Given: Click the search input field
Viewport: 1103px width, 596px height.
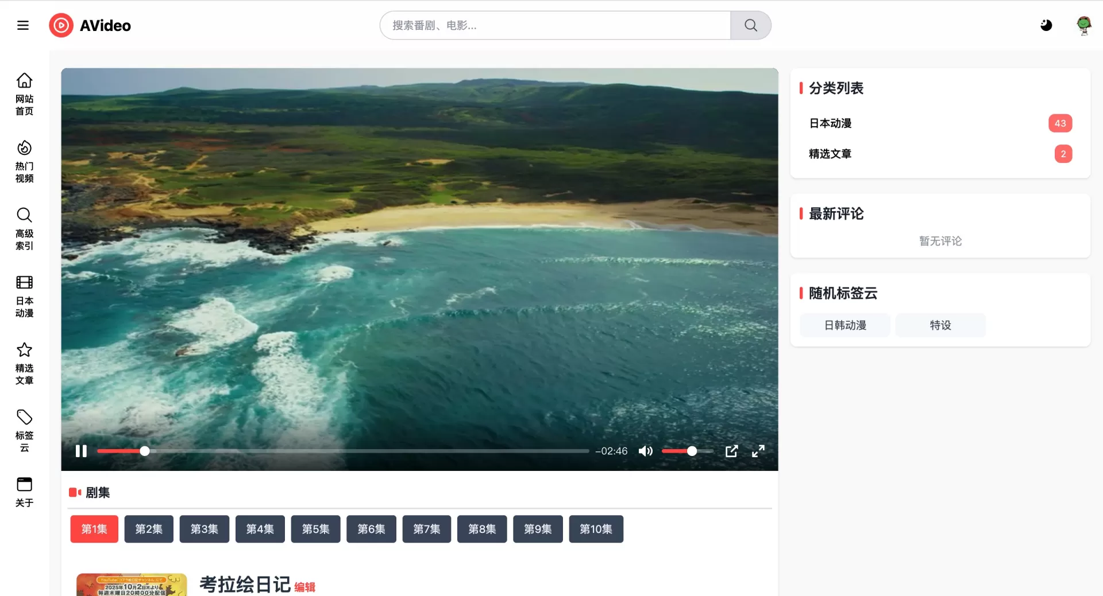Looking at the screenshot, I should coord(555,25).
